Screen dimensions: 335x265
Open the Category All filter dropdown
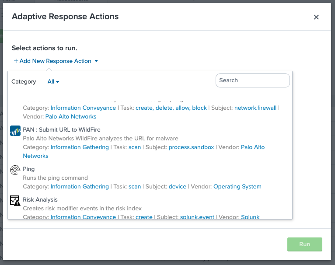tap(53, 82)
